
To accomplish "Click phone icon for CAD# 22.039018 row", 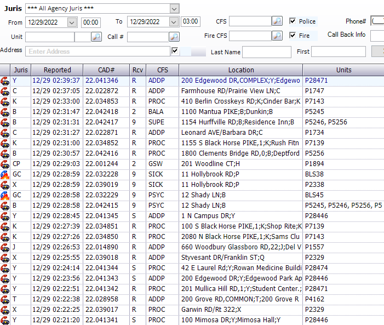I will 5,258.
